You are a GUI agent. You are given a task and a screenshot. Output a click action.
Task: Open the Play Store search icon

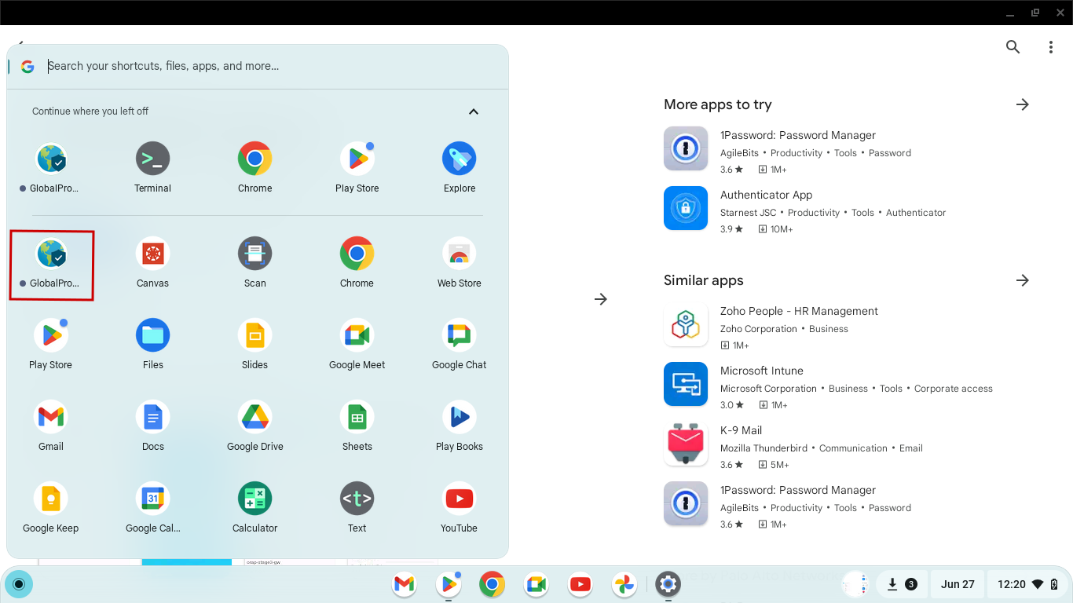(x=1013, y=47)
